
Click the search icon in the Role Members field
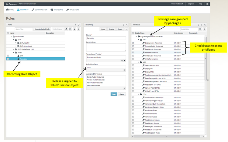[x=124, y=70]
